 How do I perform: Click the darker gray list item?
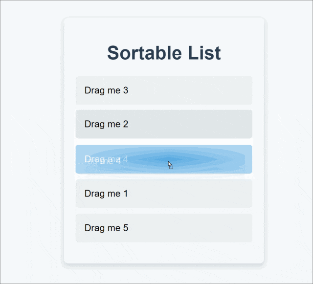164,124
